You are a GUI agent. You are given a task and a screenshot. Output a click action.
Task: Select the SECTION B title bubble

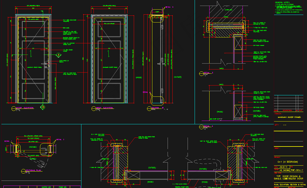(149, 108)
